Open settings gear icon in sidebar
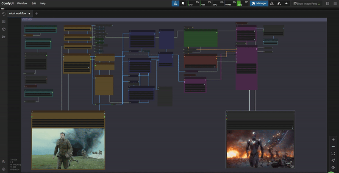 [4, 169]
